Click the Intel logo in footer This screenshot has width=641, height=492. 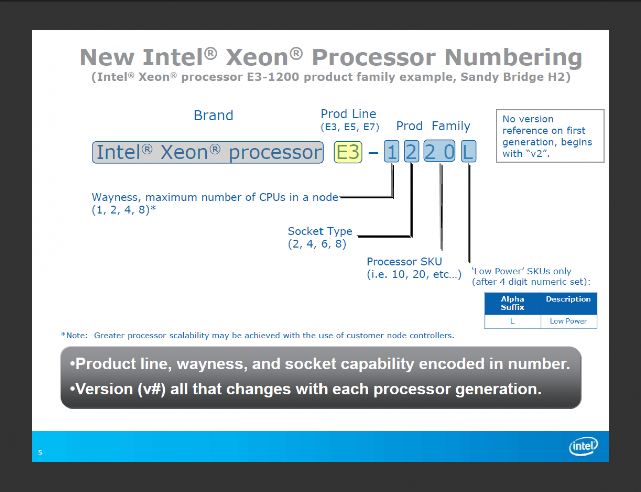click(583, 446)
